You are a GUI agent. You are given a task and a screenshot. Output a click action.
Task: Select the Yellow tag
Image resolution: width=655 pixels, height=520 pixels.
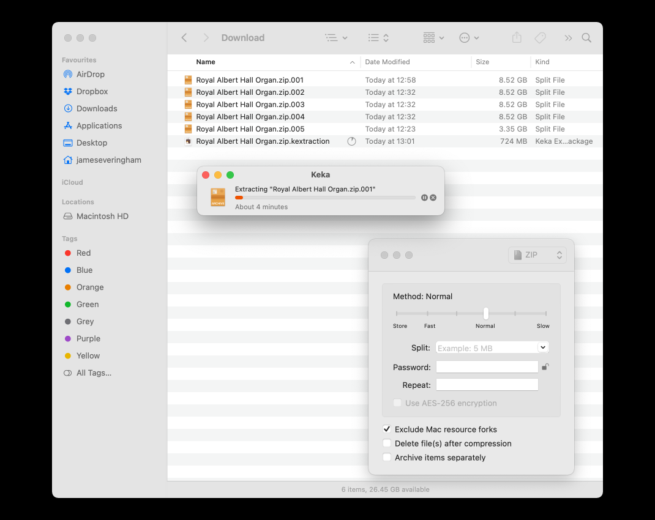coord(88,355)
